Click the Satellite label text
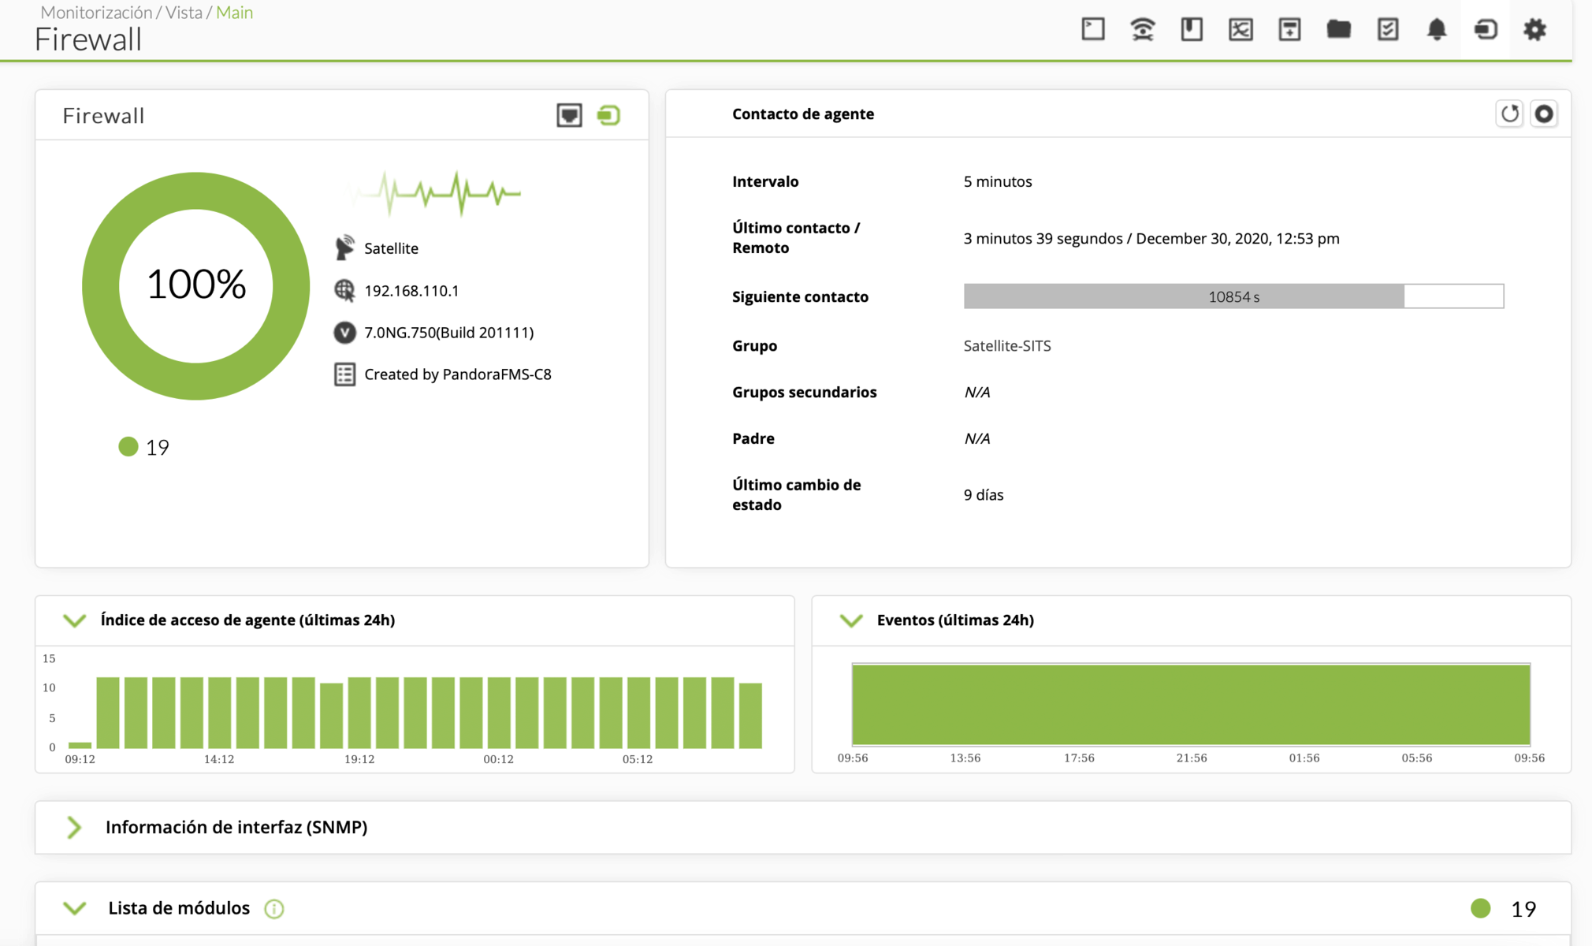The width and height of the screenshot is (1592, 946). coord(391,248)
